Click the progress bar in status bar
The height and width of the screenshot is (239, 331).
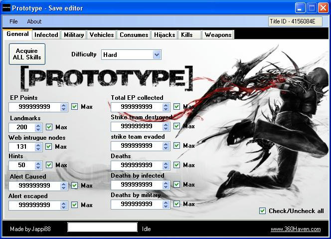[102, 228]
